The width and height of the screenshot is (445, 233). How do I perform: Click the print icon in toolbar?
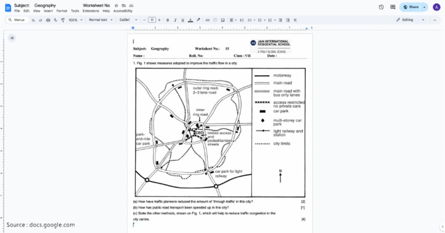[48, 20]
